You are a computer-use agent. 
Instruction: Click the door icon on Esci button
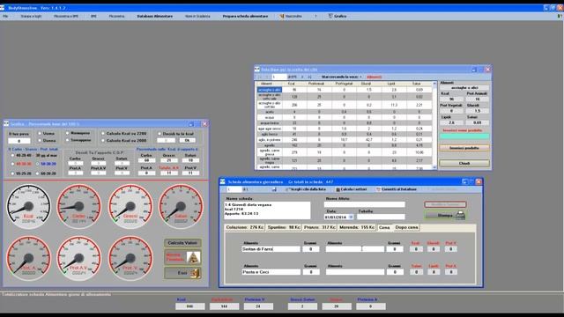(196, 273)
